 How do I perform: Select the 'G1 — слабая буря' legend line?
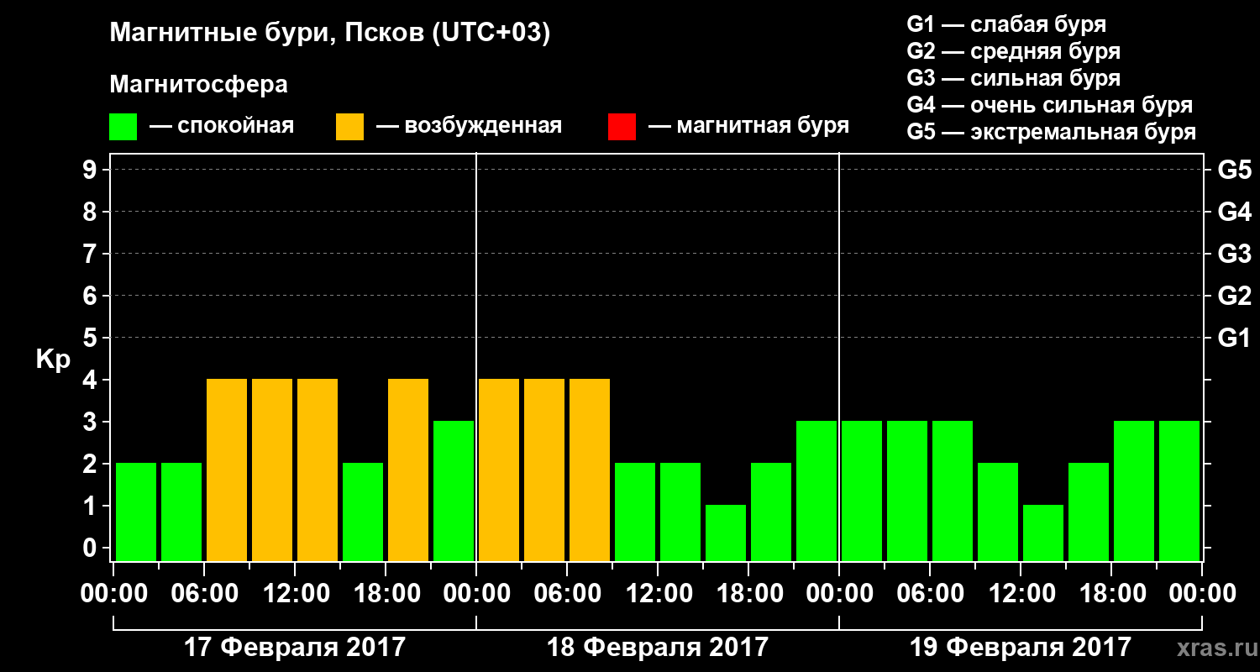1006,24
